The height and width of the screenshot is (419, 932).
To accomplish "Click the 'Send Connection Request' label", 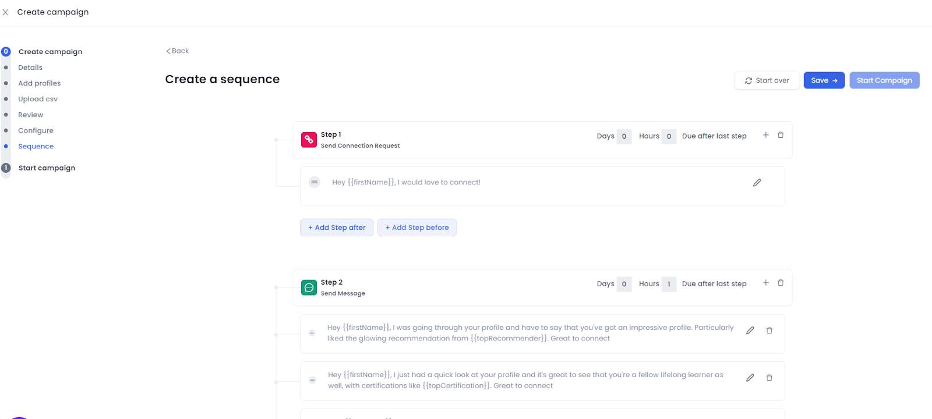I will 360,146.
